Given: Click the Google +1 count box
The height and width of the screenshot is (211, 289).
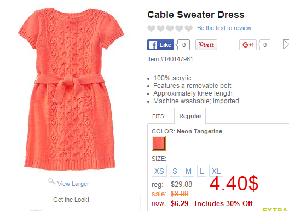Looking at the screenshot, I should click(264, 45).
